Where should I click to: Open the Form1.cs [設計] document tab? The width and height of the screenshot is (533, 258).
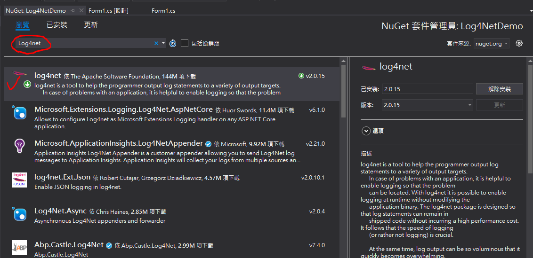[x=108, y=10]
